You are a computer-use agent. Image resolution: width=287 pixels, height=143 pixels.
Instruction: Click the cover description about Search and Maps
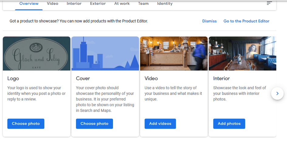[x=105, y=99]
